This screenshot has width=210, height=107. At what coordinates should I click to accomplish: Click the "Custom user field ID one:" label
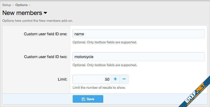(x=46, y=34)
